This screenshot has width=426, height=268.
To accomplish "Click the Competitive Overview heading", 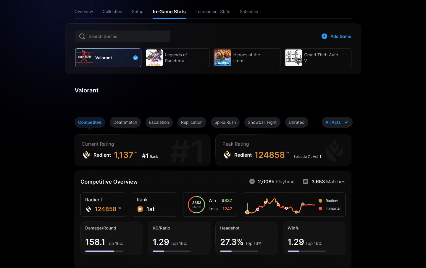I will click(x=109, y=182).
